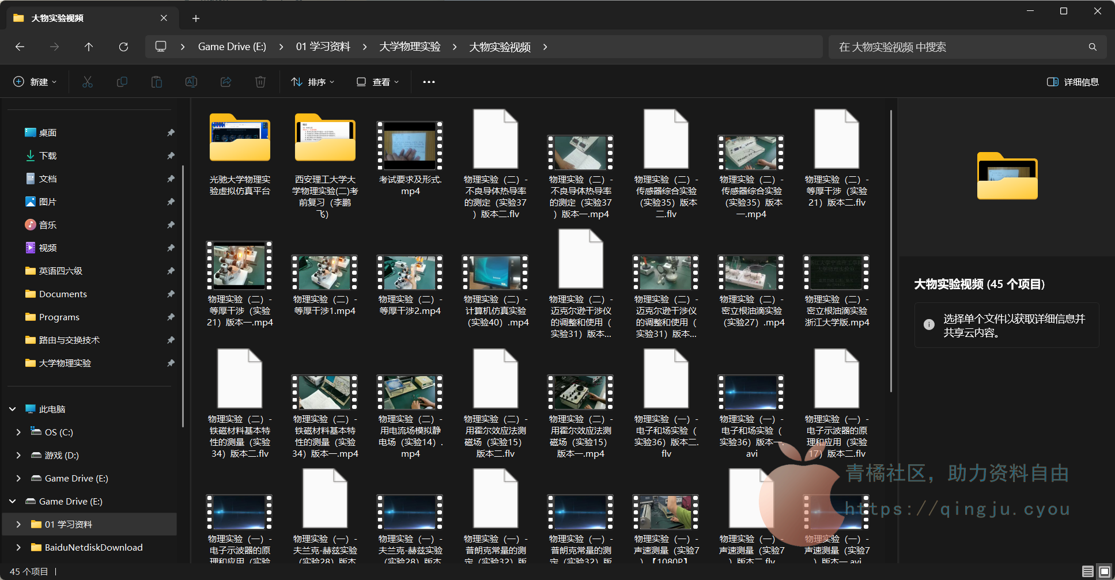This screenshot has width=1115, height=580.
Task: Refresh the current folder view
Action: (x=123, y=47)
